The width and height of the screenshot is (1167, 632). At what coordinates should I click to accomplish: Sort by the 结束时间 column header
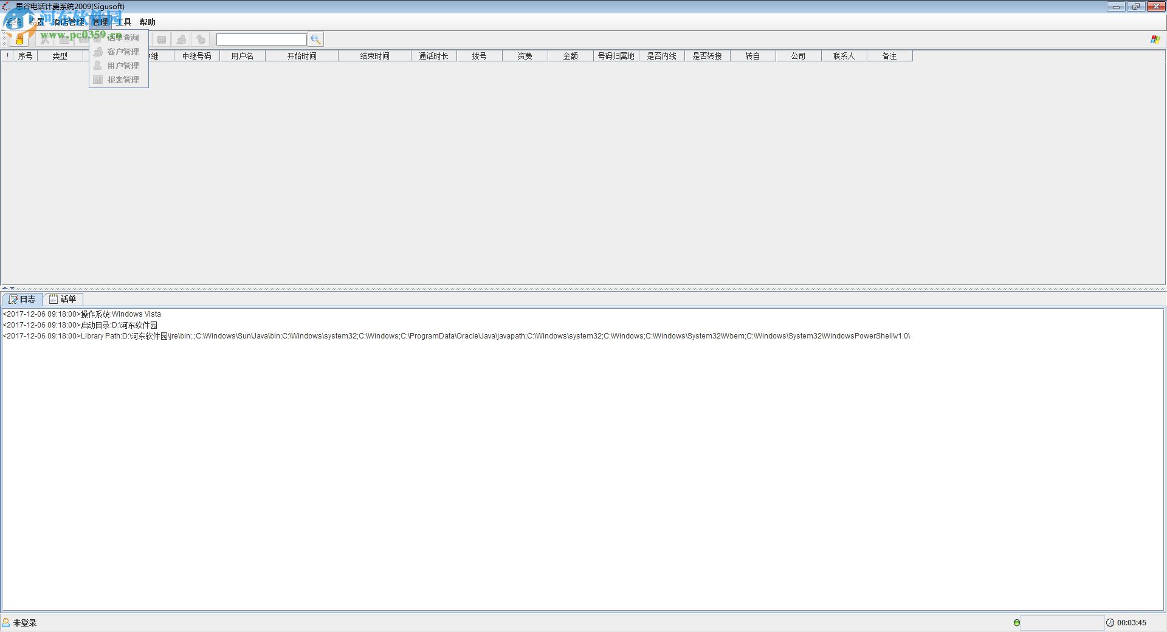pos(375,56)
